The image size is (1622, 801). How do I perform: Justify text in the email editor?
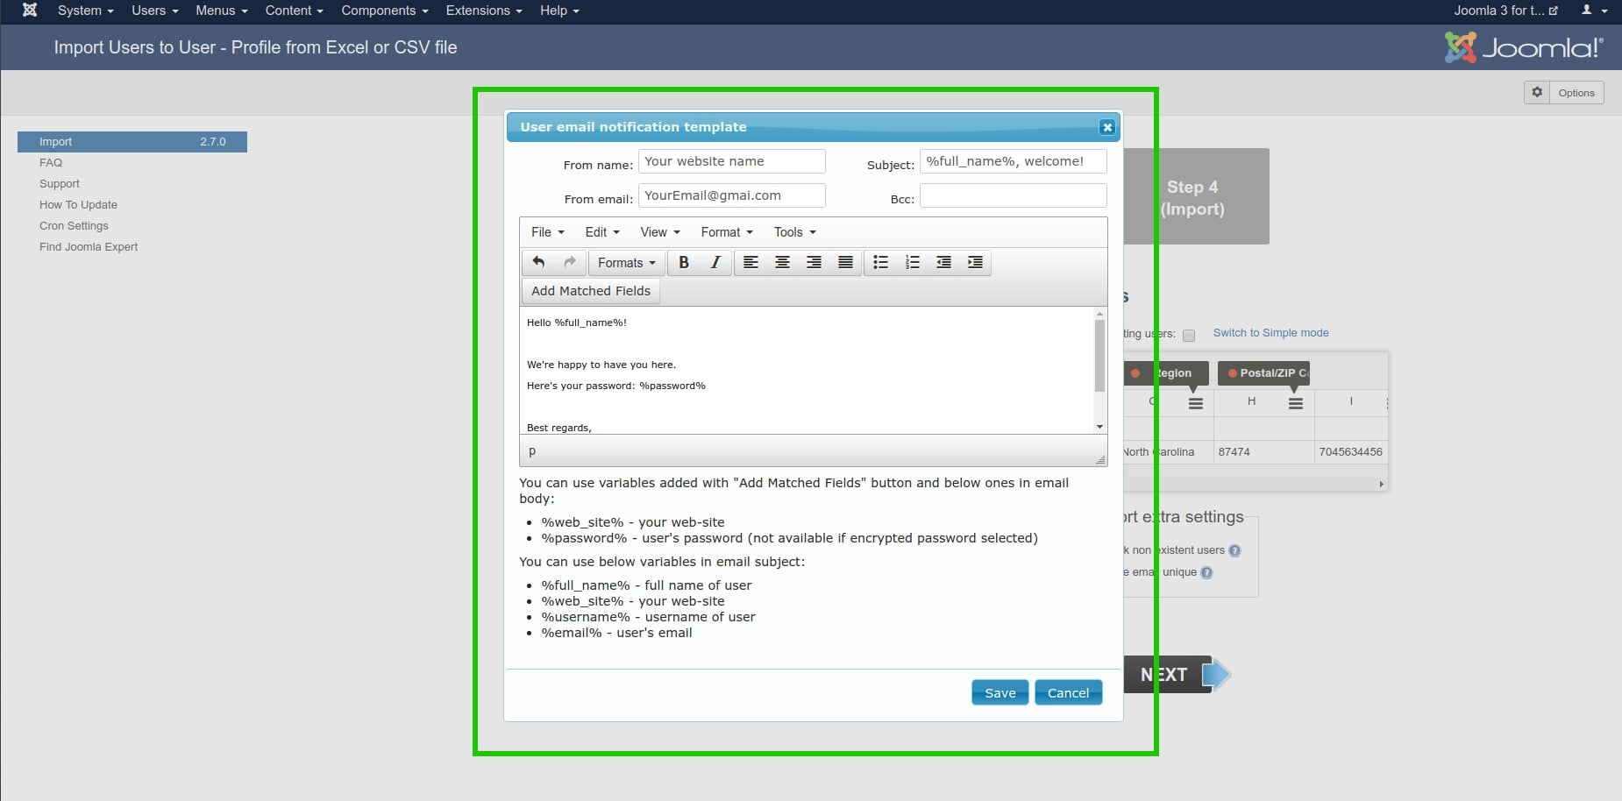[845, 262]
